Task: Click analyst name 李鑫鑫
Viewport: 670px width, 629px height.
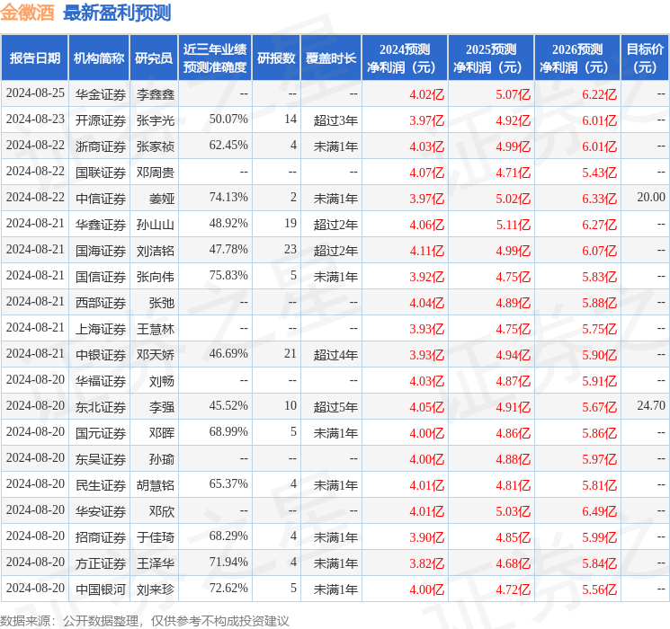Action: 156,94
